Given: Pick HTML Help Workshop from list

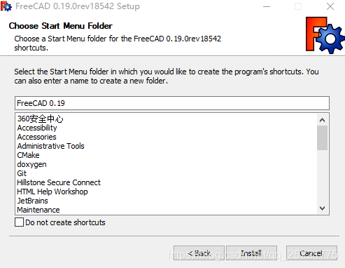Looking at the screenshot, I should (x=52, y=192).
